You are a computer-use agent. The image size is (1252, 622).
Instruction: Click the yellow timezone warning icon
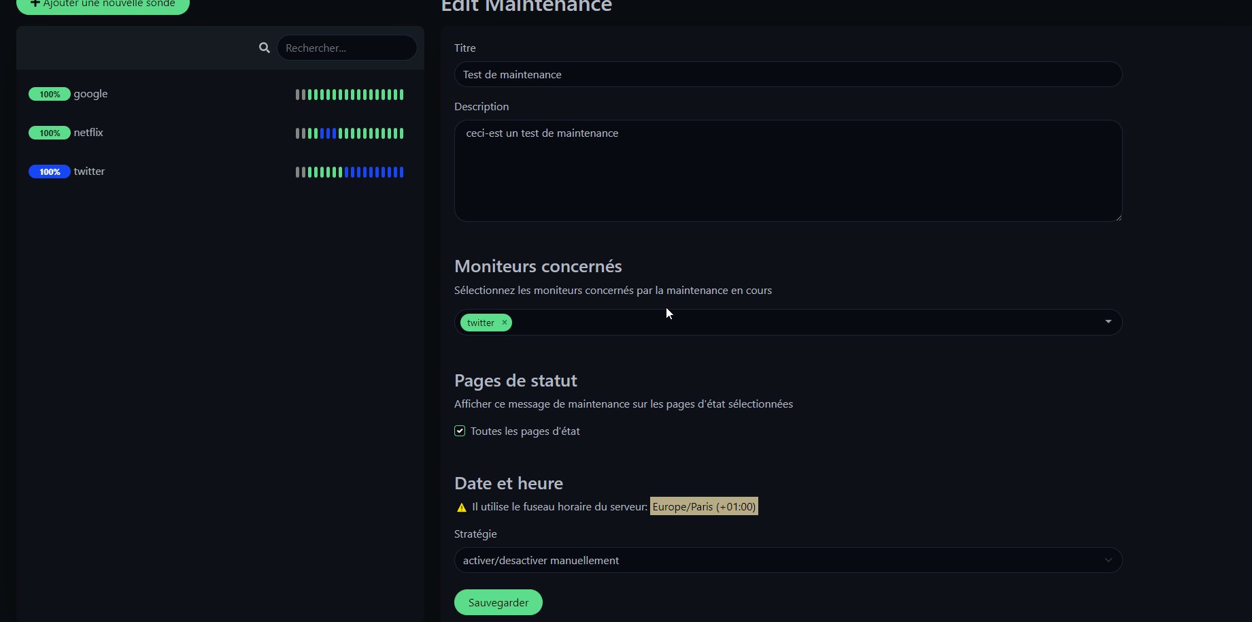[x=462, y=507]
